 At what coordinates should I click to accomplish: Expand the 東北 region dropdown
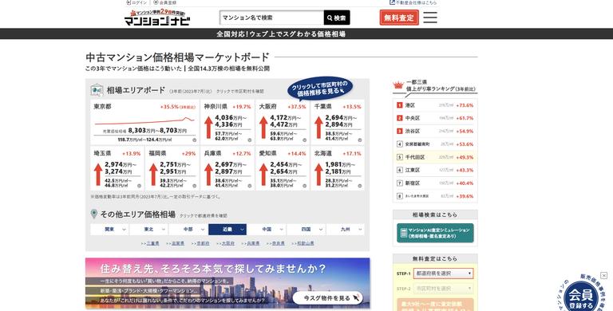149,230
